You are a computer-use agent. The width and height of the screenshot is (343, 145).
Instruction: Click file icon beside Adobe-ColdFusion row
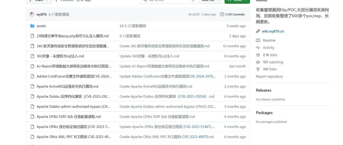[32, 76]
